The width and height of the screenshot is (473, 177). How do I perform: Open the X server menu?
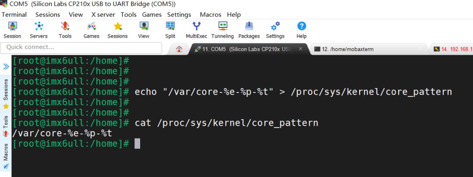103,14
